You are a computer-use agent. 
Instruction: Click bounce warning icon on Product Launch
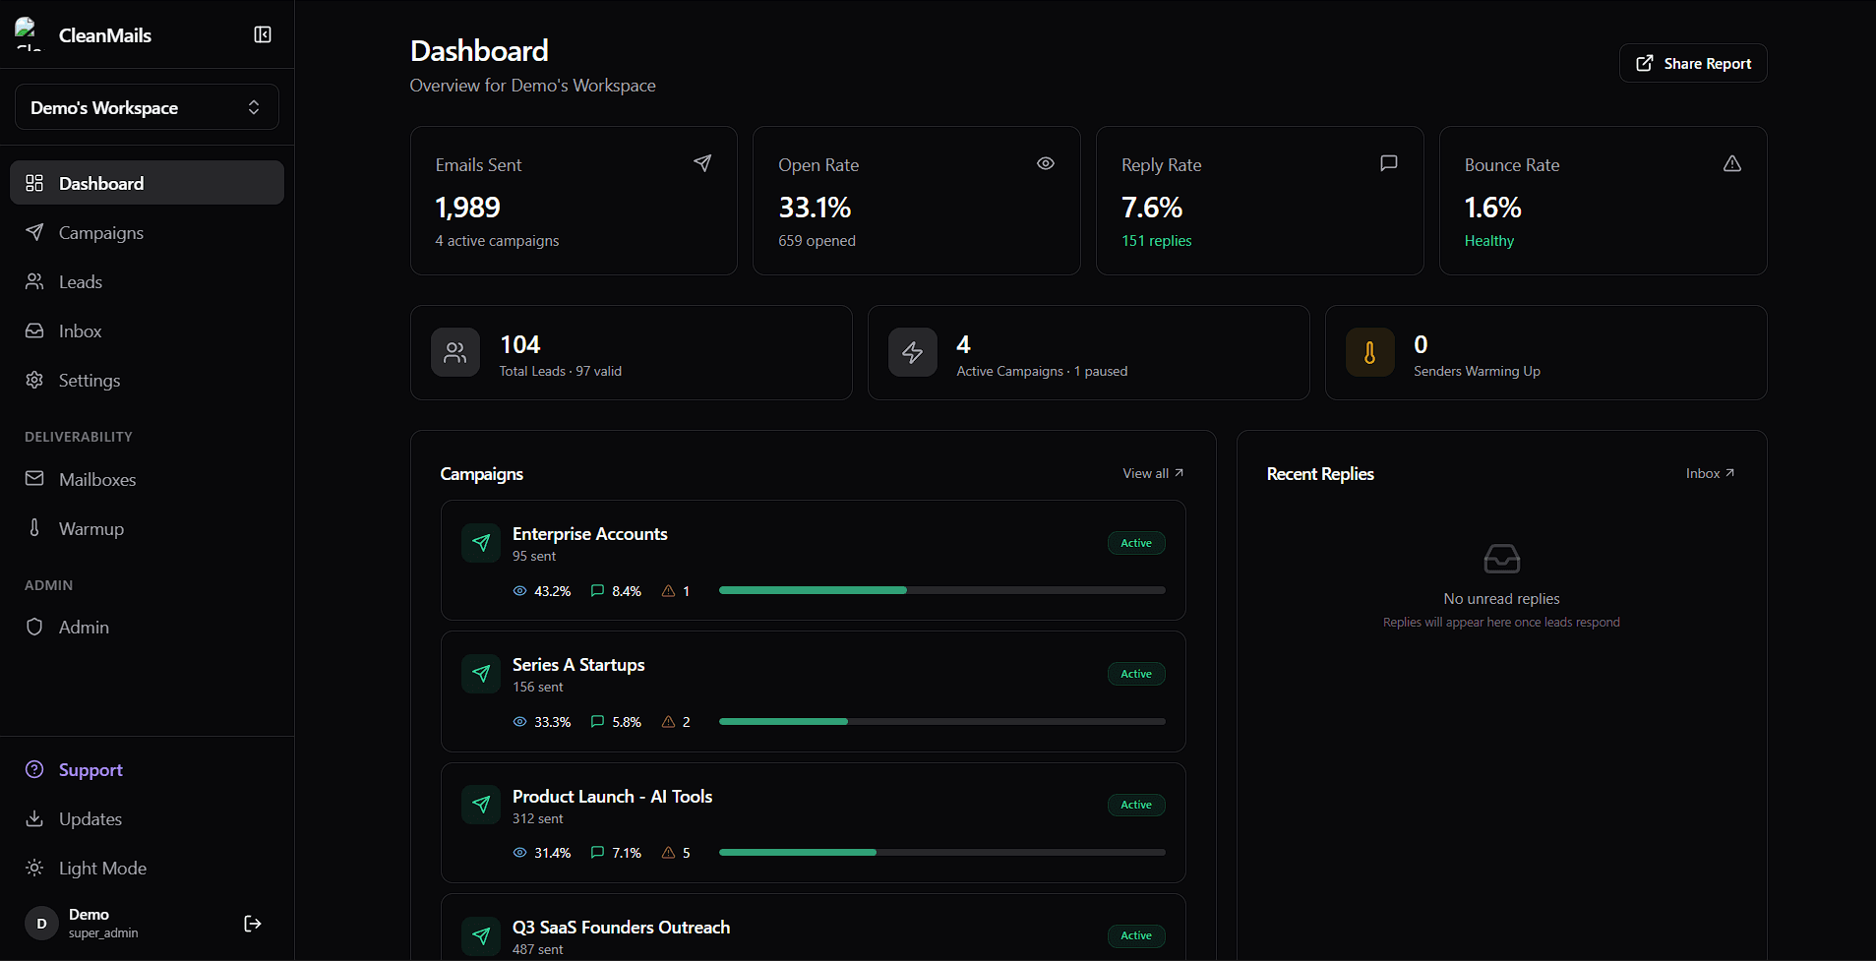pyautogui.click(x=669, y=853)
